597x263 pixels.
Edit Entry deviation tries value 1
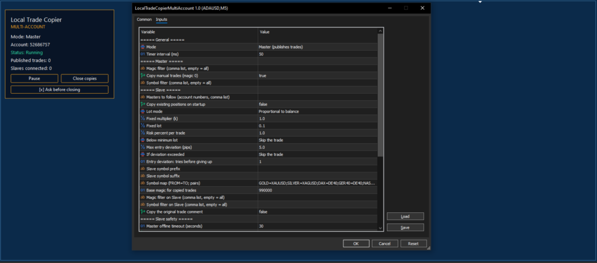coord(318,162)
